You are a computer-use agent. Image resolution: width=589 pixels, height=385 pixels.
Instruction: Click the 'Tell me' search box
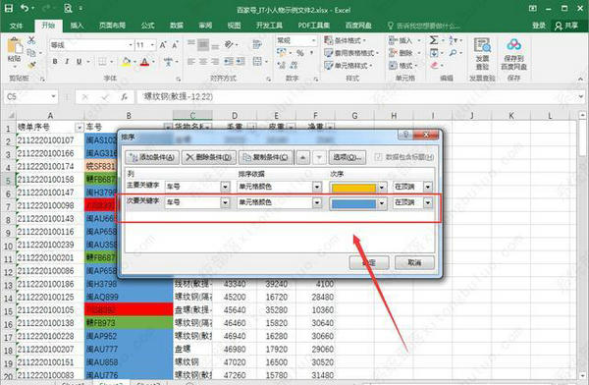(424, 26)
